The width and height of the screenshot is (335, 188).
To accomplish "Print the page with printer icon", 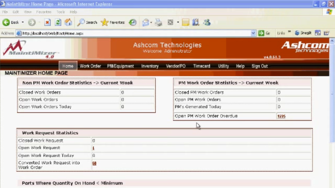I will click(159, 22).
